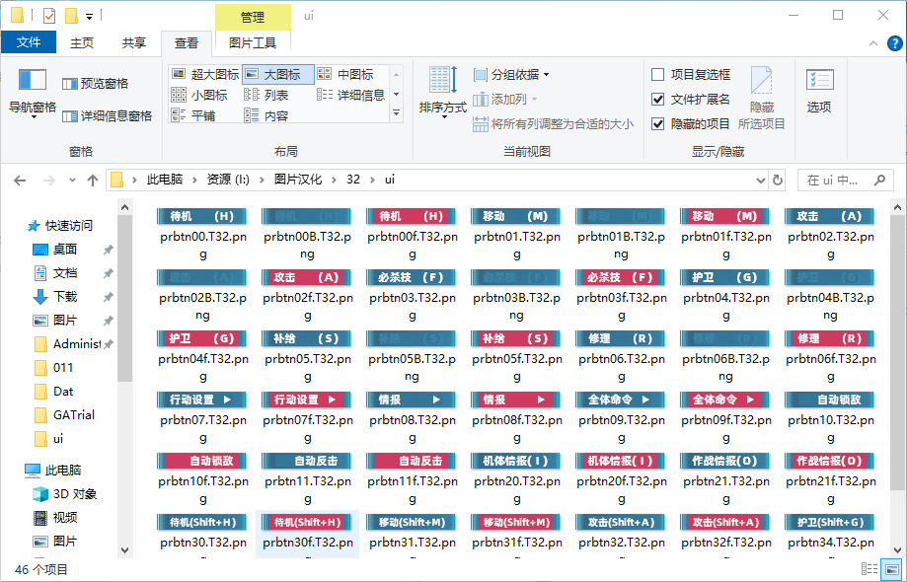The width and height of the screenshot is (907, 582).
Task: Click the up-arrow parent folder button
Action: coord(93,181)
